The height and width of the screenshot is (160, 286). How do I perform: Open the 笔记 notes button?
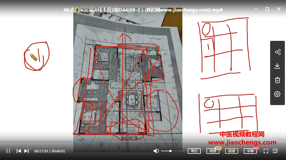[194, 151]
